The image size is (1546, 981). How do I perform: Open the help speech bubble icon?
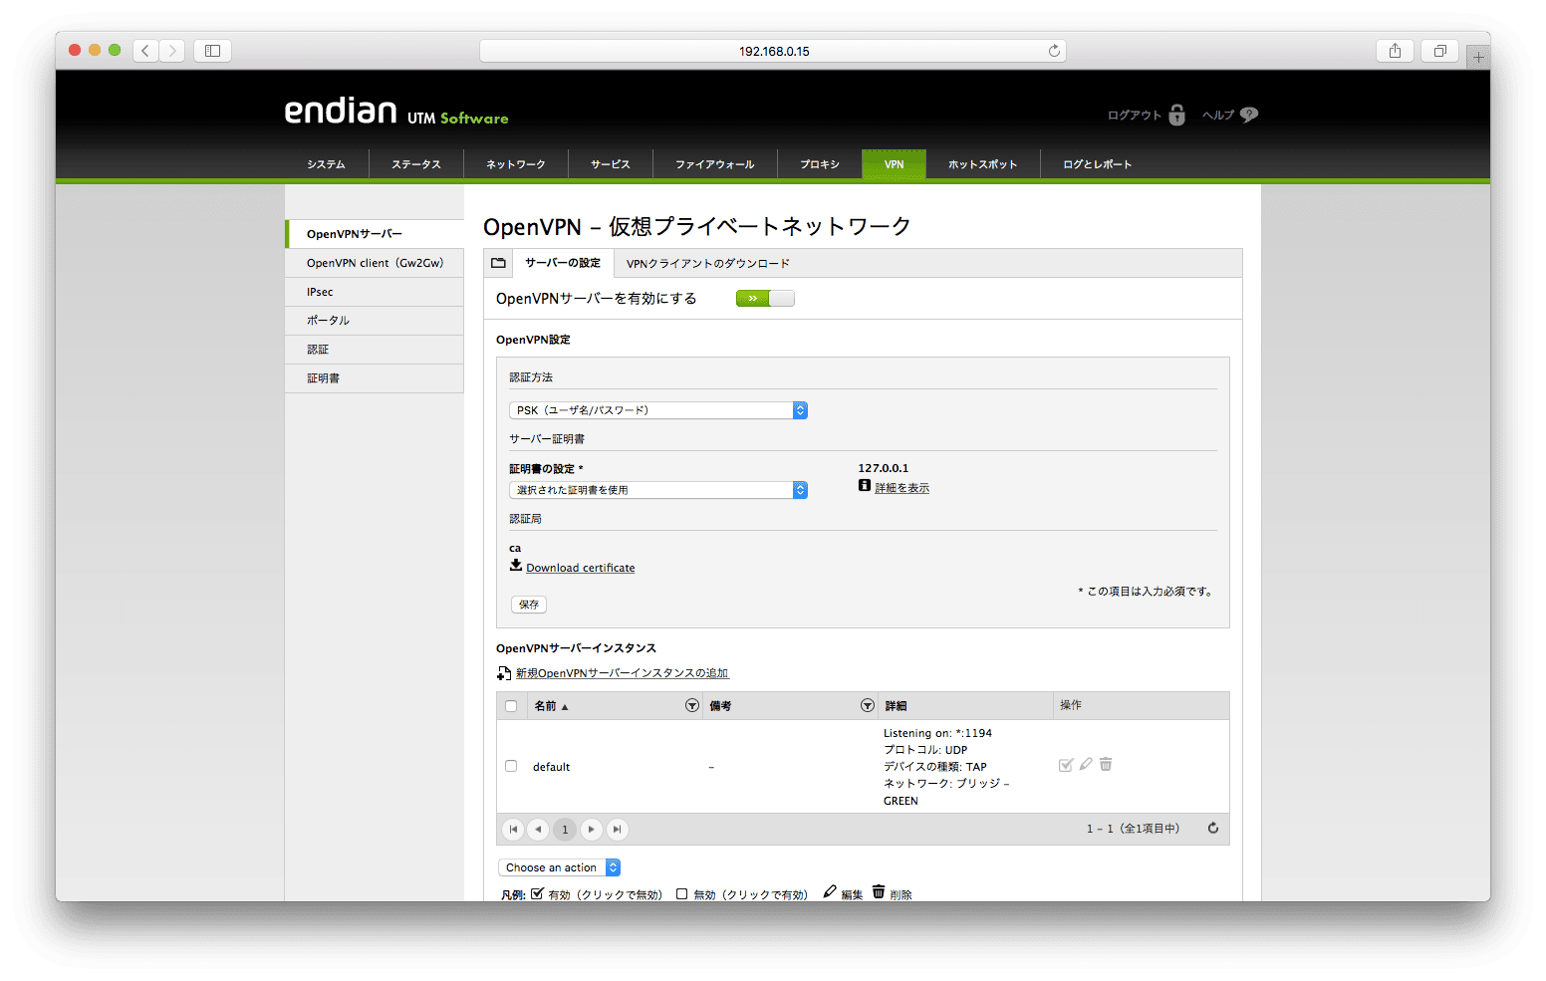tap(1249, 115)
